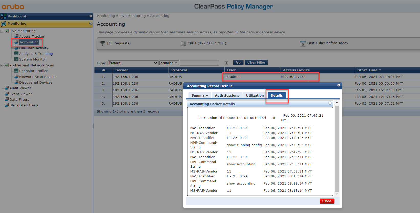Click the Live Monitoring breadcrumb link

point(133,16)
